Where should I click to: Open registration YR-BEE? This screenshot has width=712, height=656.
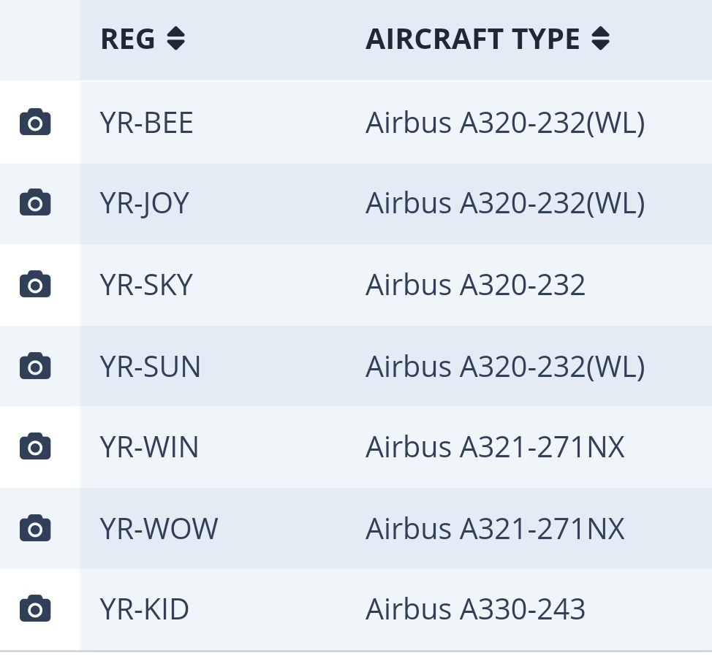pos(147,123)
